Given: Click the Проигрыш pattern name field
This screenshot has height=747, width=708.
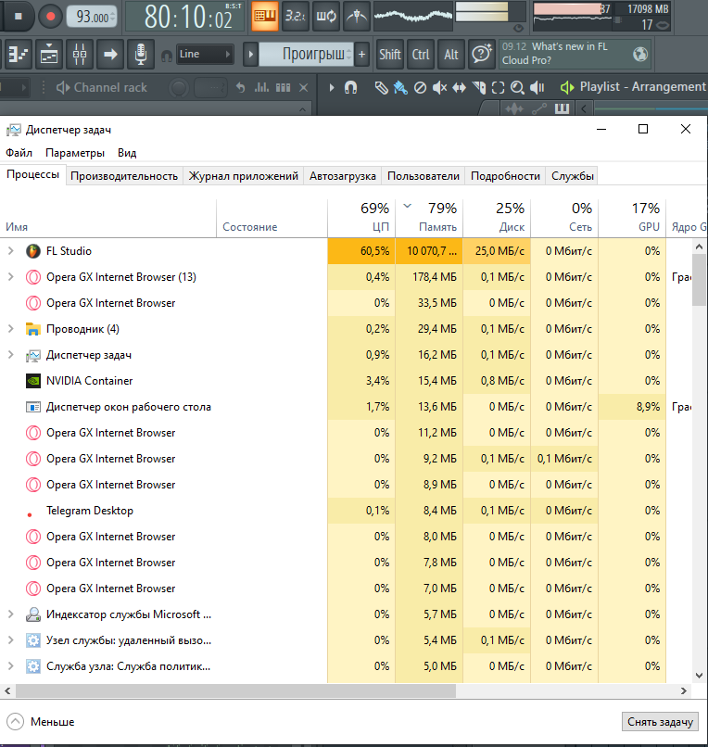Looking at the screenshot, I should (x=306, y=55).
